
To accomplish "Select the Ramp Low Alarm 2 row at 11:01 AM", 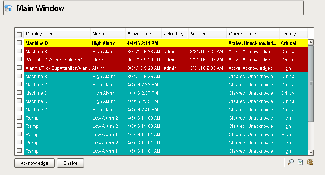I will coord(166,143).
